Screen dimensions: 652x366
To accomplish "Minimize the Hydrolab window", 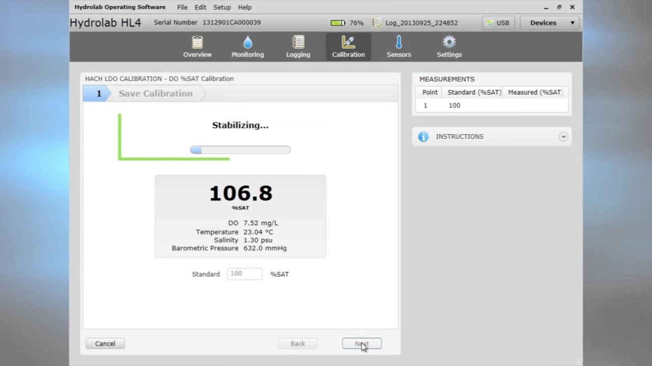I will 546,7.
